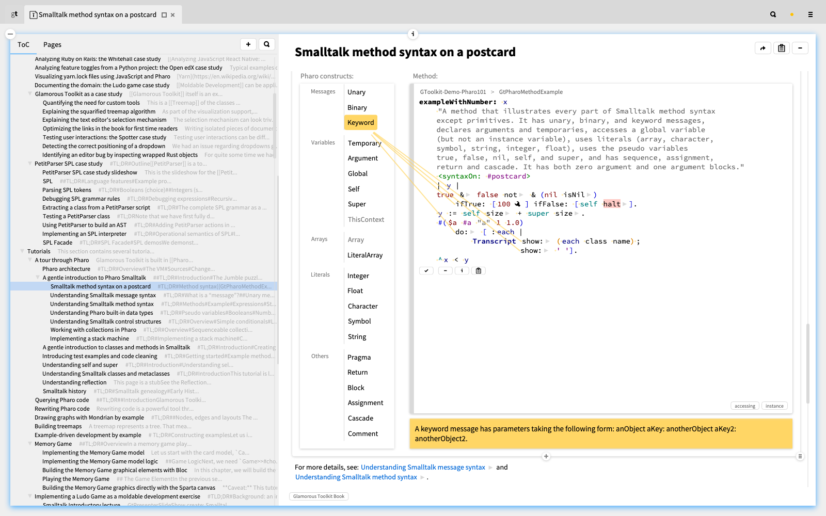Add a snippet with circular plus below method
This screenshot has height=516, width=826.
(x=546, y=456)
